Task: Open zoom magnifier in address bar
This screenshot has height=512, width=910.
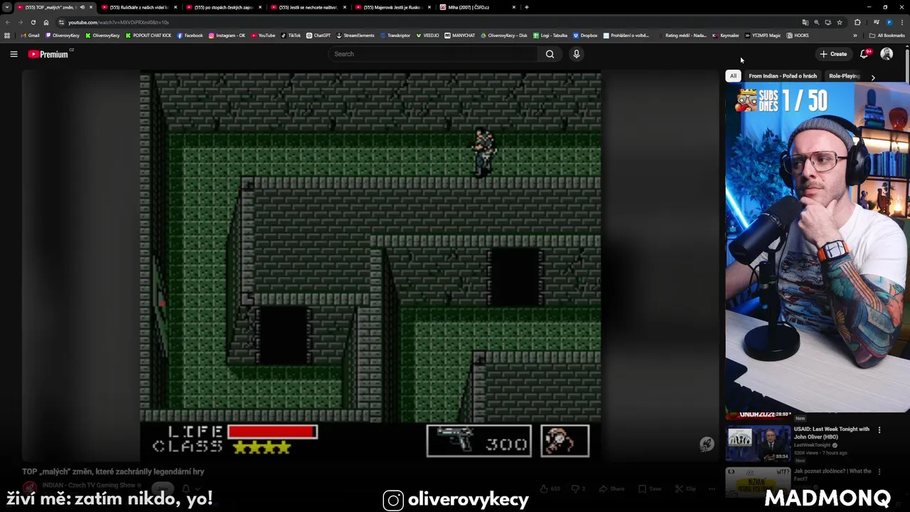Action: pyautogui.click(x=816, y=22)
